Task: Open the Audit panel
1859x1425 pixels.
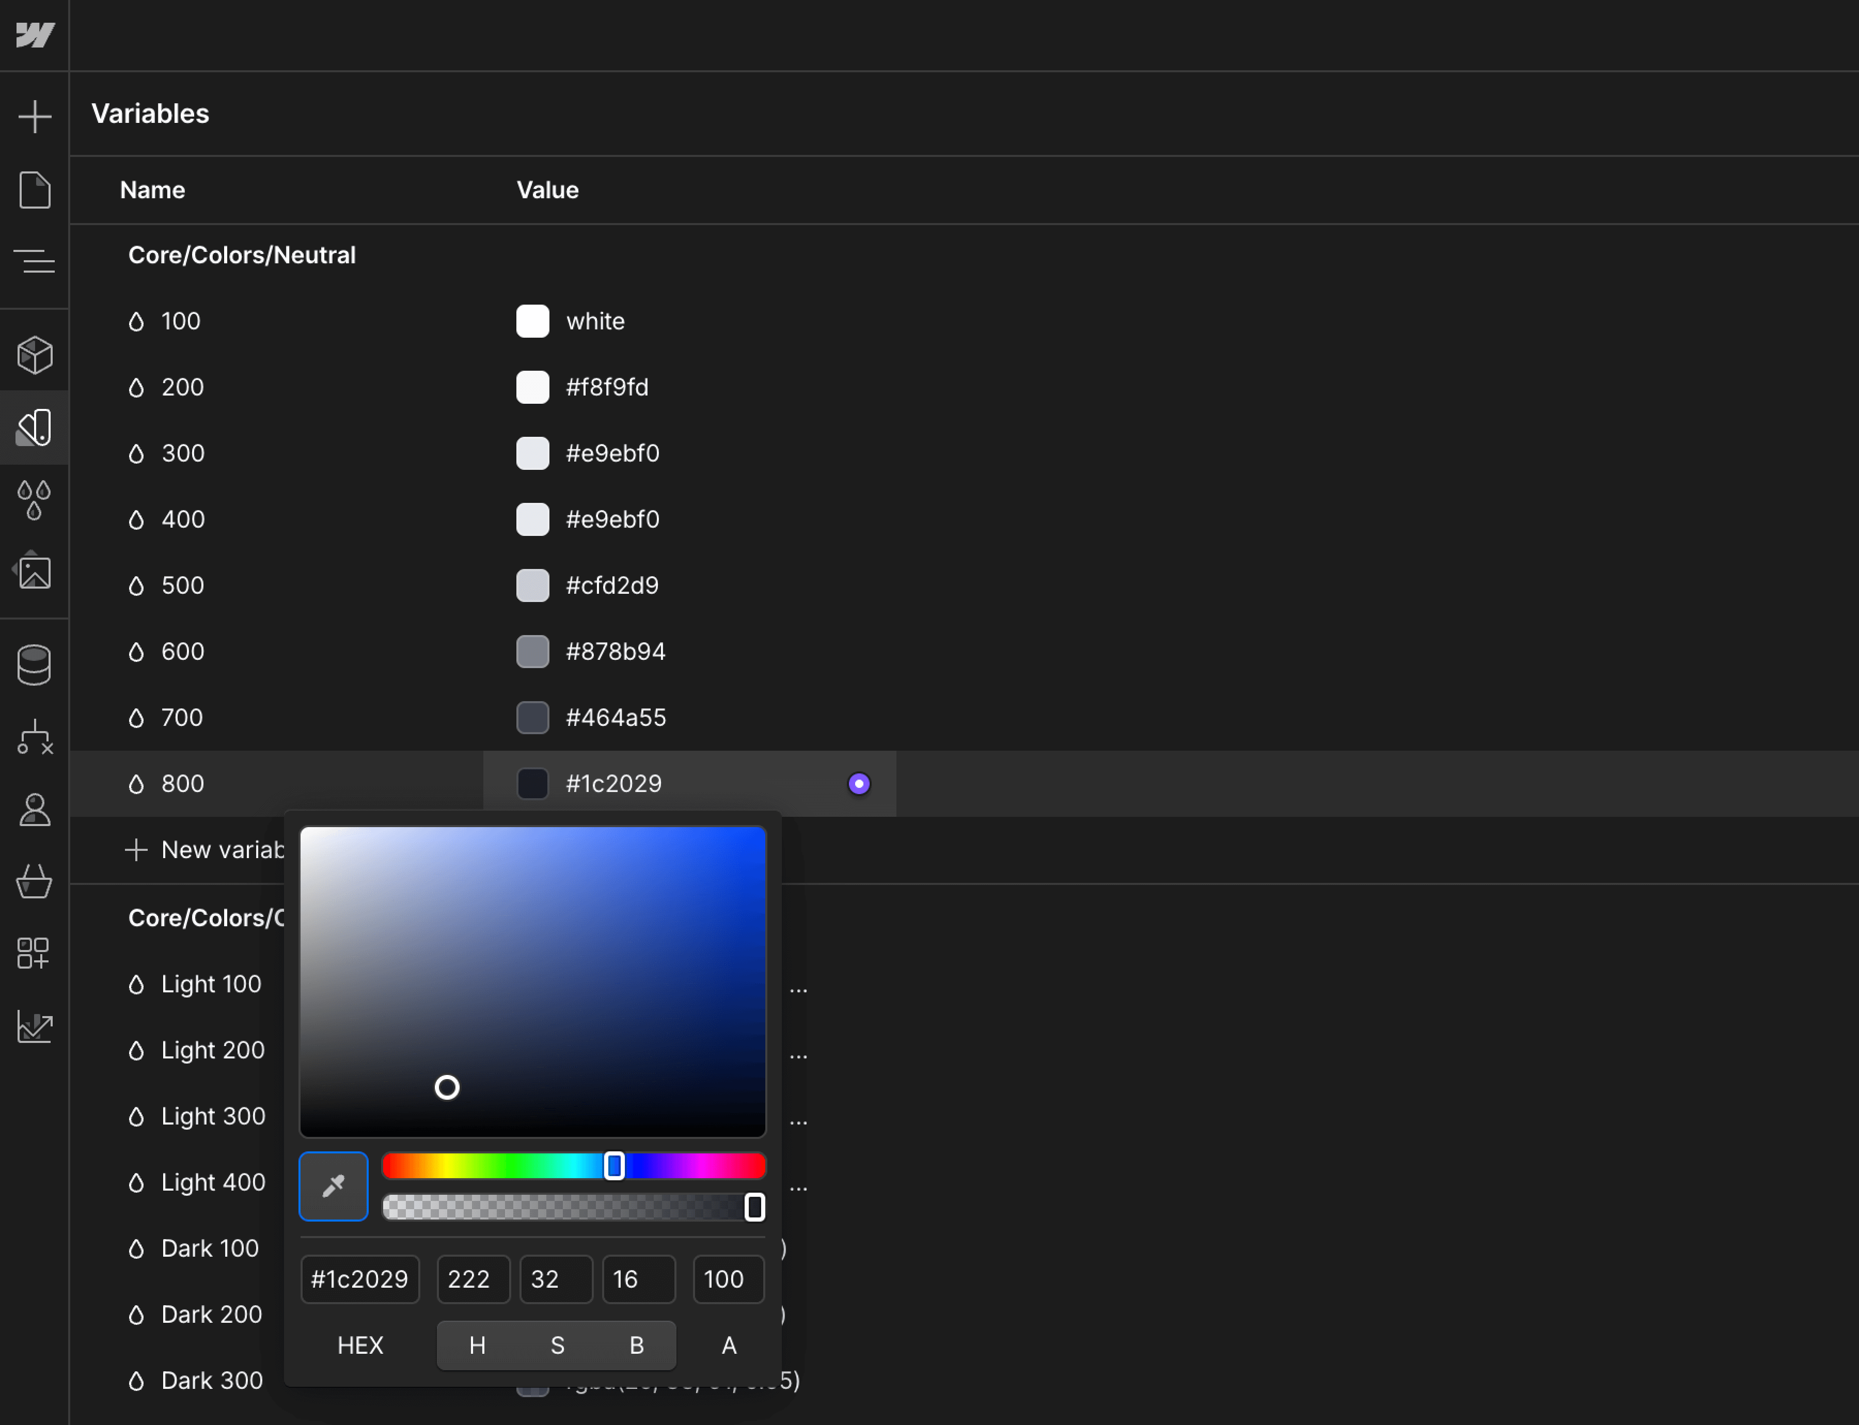Action: point(35,1027)
